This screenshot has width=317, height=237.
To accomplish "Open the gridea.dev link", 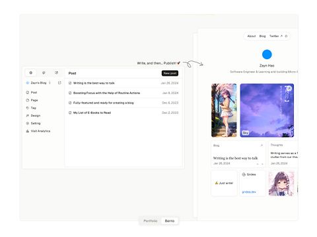I will click(x=249, y=192).
